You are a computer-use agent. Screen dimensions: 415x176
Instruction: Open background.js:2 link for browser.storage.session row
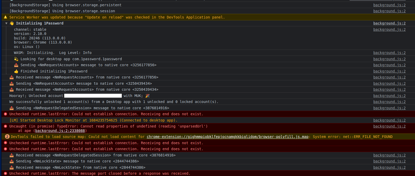tap(389, 11)
